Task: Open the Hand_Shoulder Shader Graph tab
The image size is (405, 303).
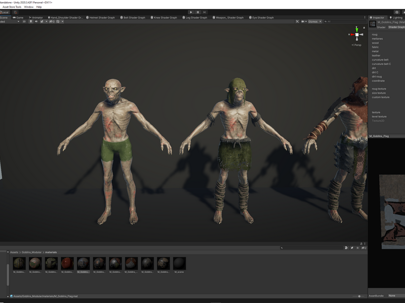Action: (65, 18)
